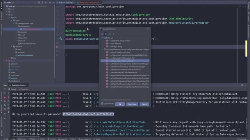Collapse the org.springframework.security node in dialog
The image size is (250, 140).
[102, 49]
